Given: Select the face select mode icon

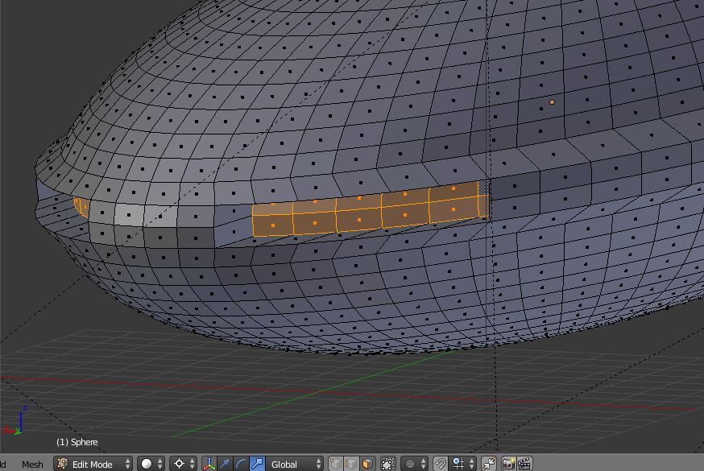Looking at the screenshot, I should click(367, 464).
